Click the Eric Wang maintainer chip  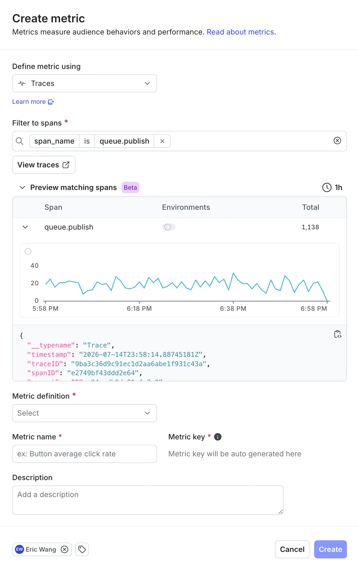point(42,549)
